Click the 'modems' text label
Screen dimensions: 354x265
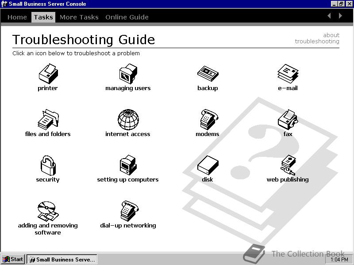point(208,134)
